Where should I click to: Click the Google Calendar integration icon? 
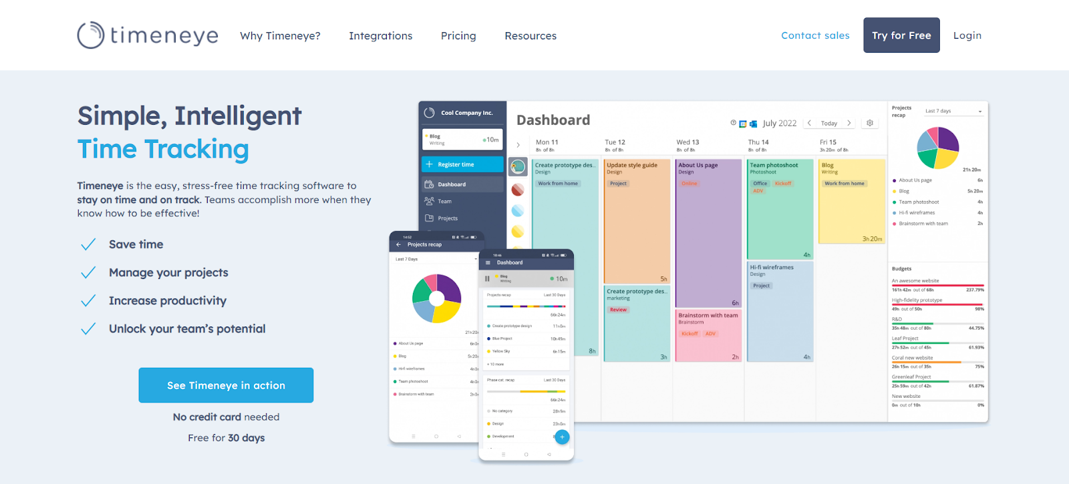[743, 124]
